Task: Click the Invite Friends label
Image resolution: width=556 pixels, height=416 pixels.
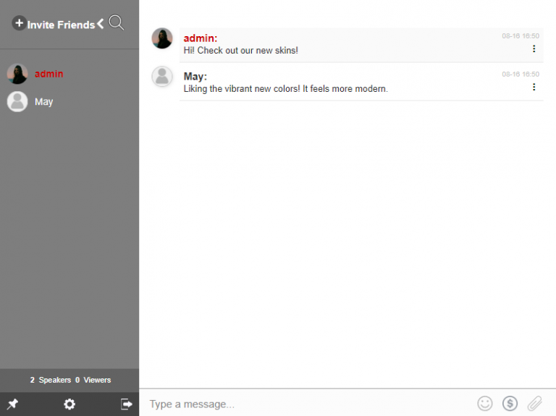Action: click(61, 25)
